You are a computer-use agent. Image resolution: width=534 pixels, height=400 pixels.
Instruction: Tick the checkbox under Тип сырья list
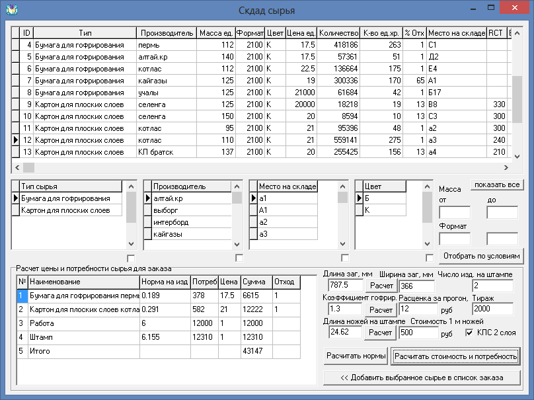pyautogui.click(x=131, y=259)
